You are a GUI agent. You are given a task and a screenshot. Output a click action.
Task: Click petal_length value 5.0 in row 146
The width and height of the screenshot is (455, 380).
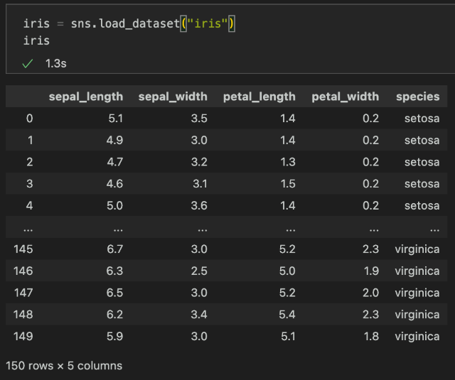[287, 271]
